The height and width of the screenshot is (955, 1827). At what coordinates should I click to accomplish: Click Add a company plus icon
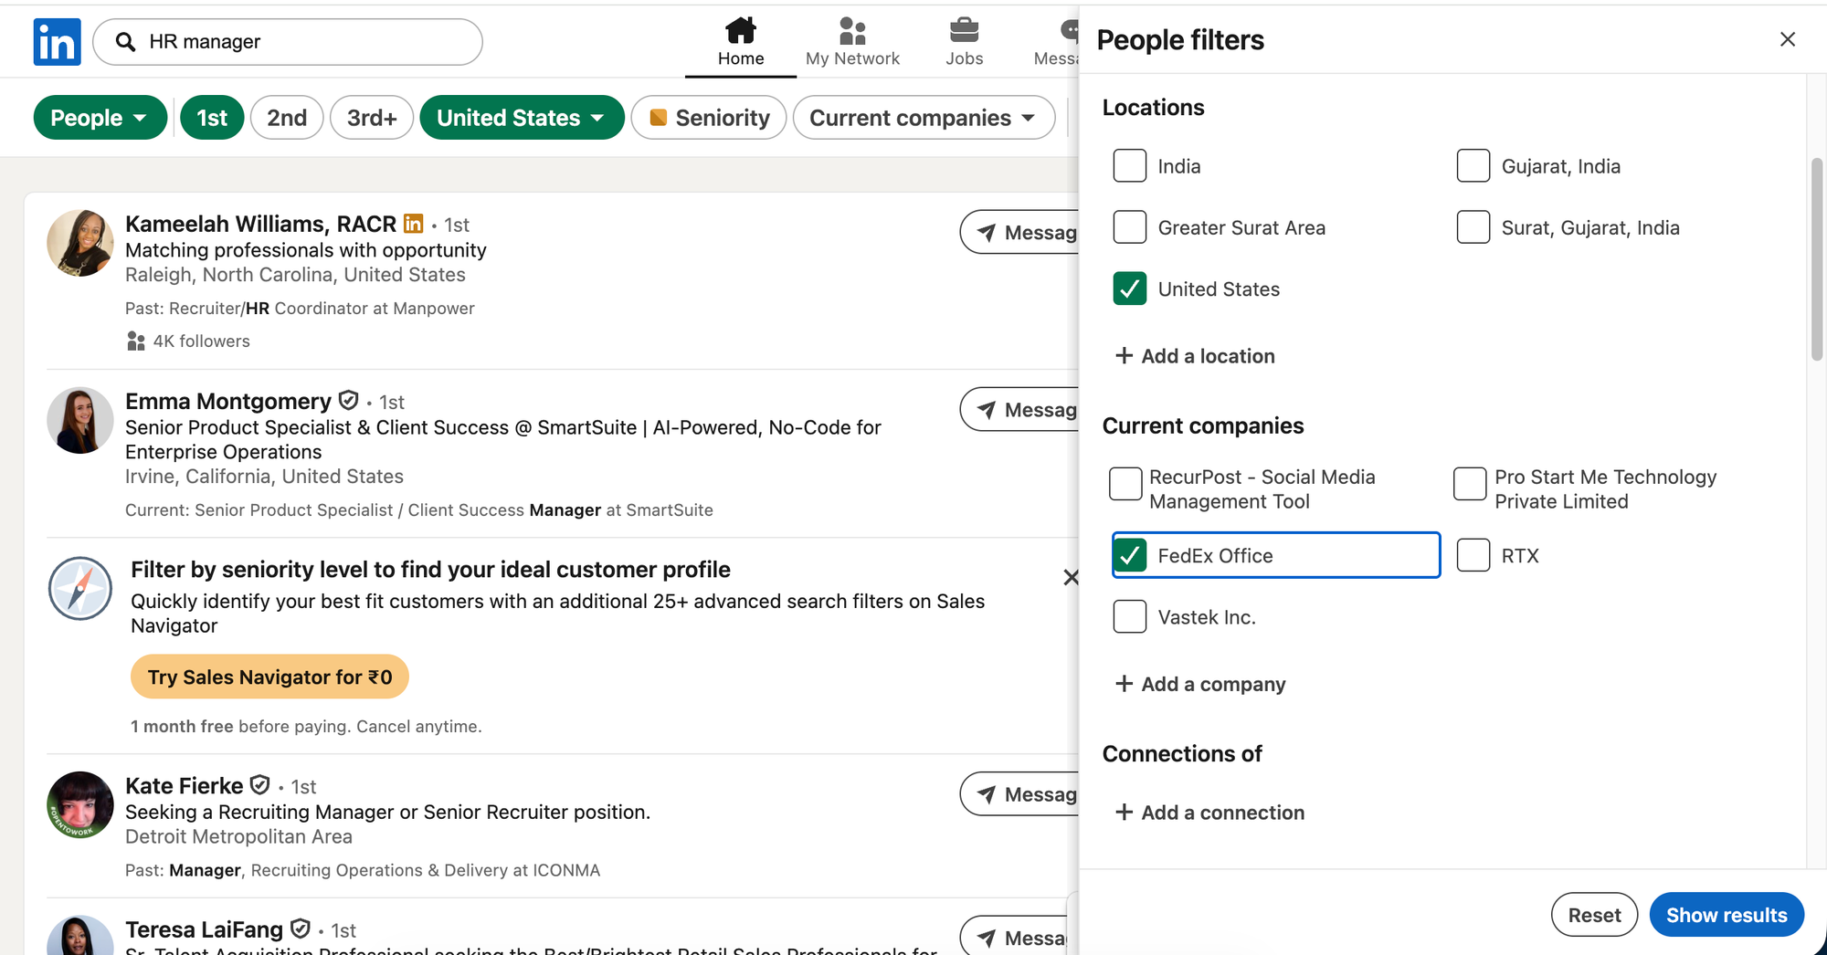click(1124, 684)
